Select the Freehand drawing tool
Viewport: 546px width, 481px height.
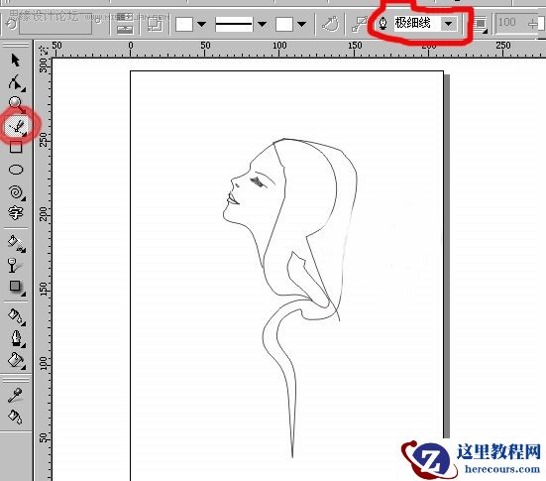pyautogui.click(x=17, y=126)
